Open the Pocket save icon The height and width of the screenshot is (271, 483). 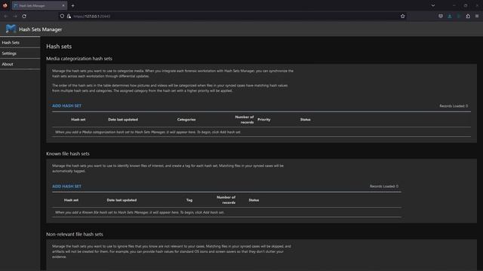[x=441, y=16]
